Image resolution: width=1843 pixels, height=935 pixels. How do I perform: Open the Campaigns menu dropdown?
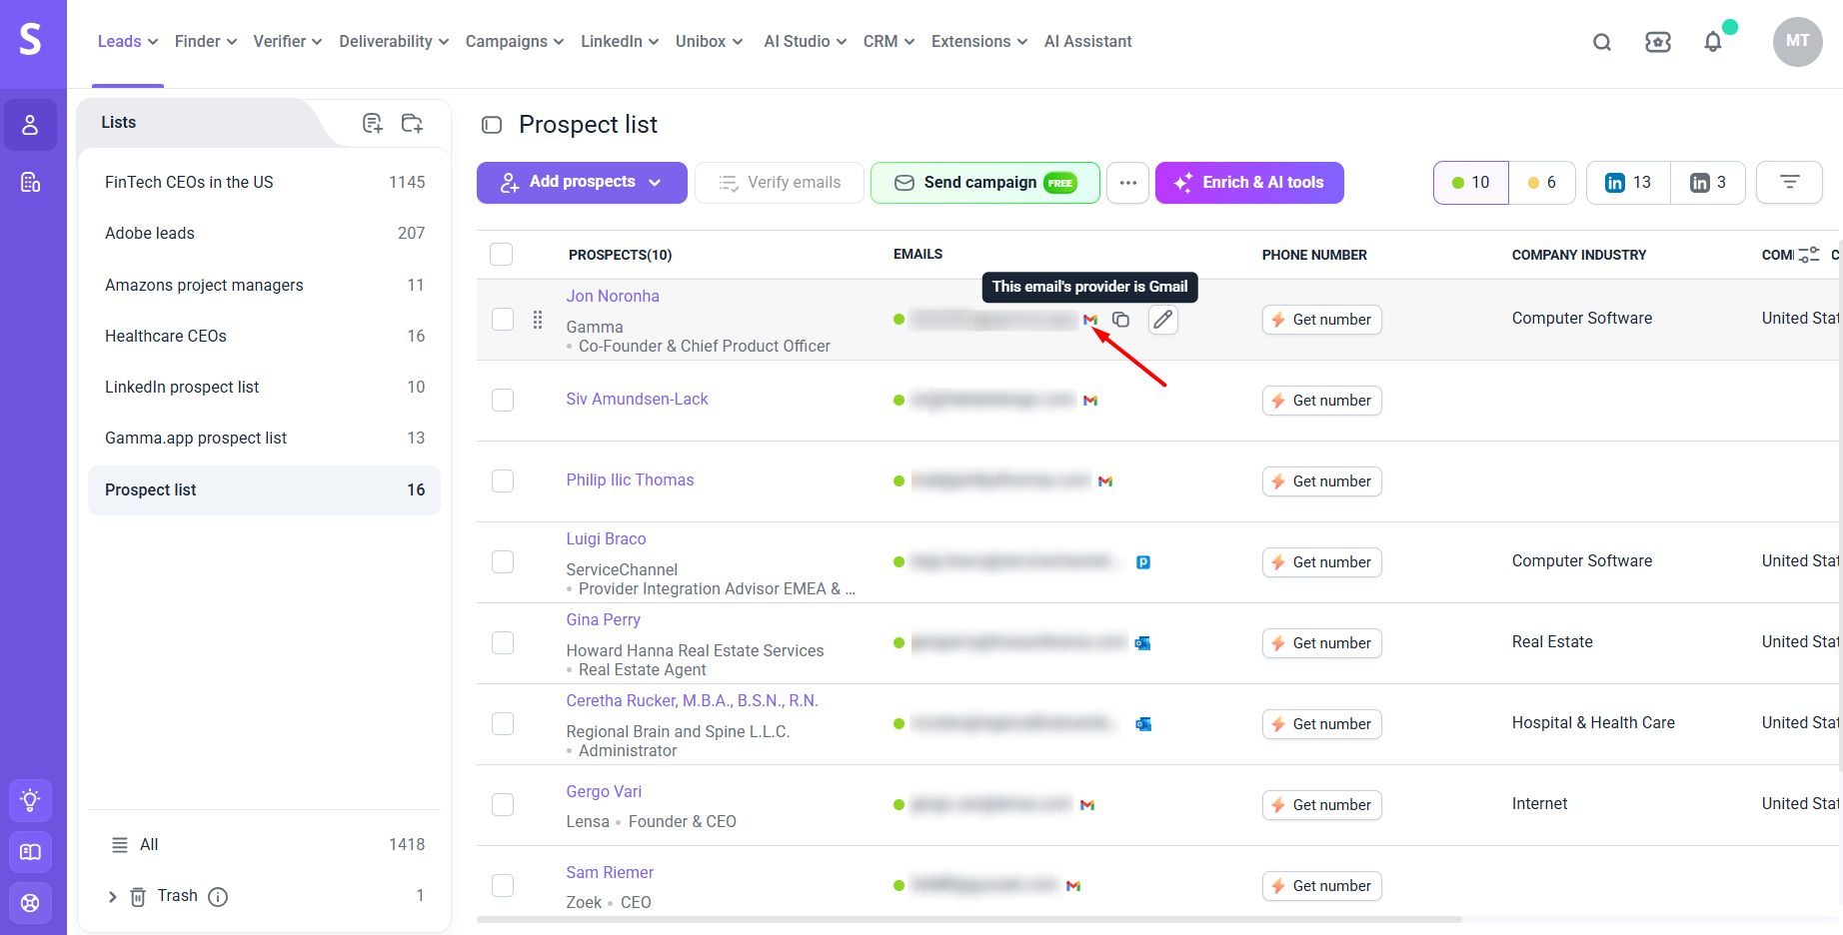coord(515,41)
